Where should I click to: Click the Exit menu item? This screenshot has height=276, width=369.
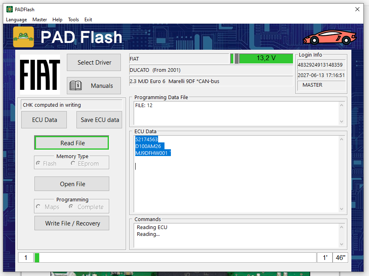click(88, 20)
